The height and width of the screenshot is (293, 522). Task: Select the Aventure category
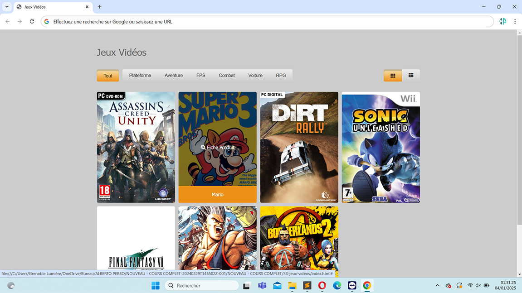[174, 75]
